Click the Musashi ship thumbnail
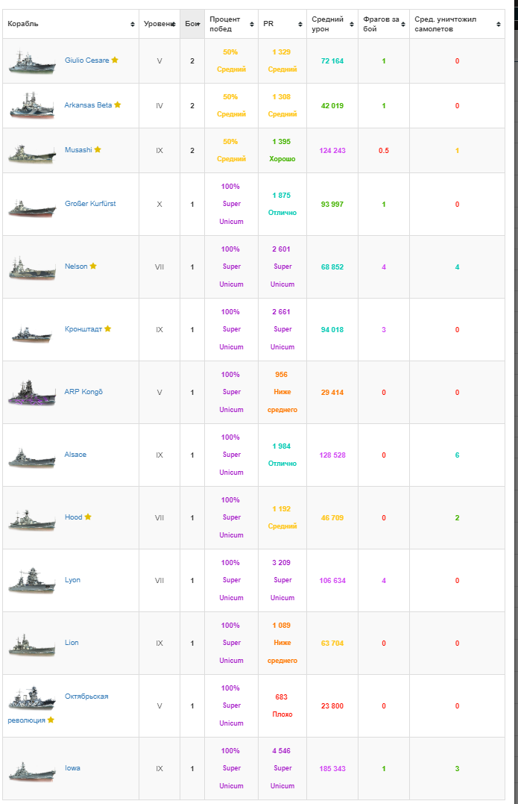The width and height of the screenshot is (518, 804). point(32,153)
